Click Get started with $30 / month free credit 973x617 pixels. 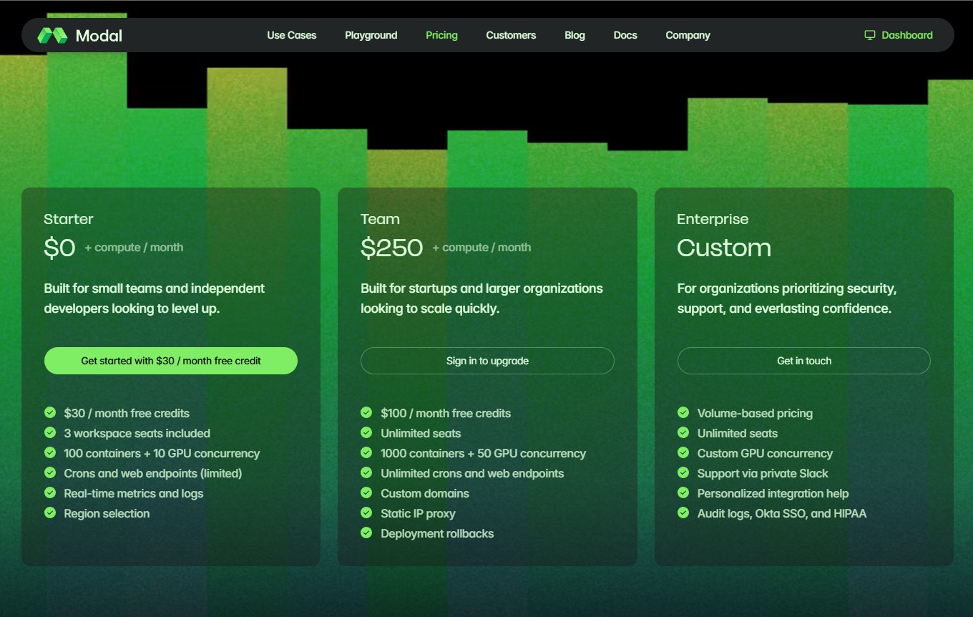171,361
